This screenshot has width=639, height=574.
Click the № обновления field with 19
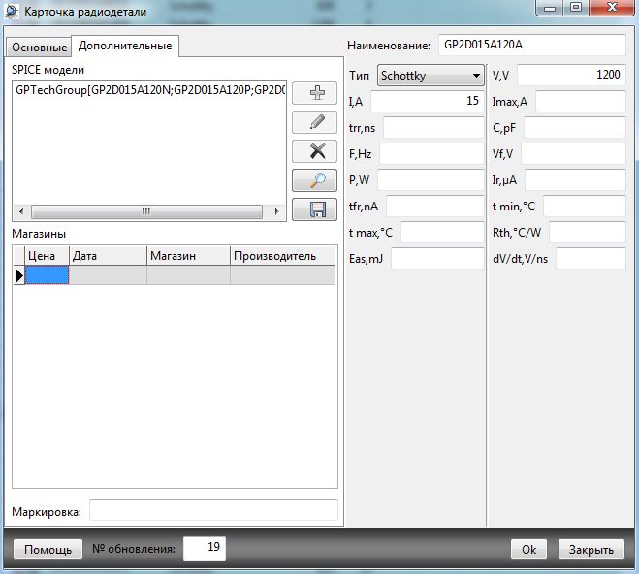click(205, 549)
